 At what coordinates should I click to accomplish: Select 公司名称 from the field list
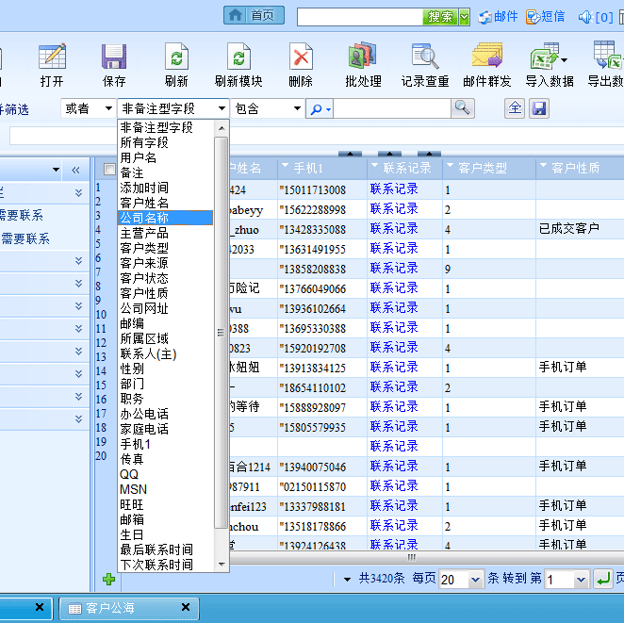[x=165, y=218]
